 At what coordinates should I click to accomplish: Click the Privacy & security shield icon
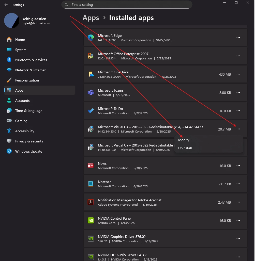9,141
